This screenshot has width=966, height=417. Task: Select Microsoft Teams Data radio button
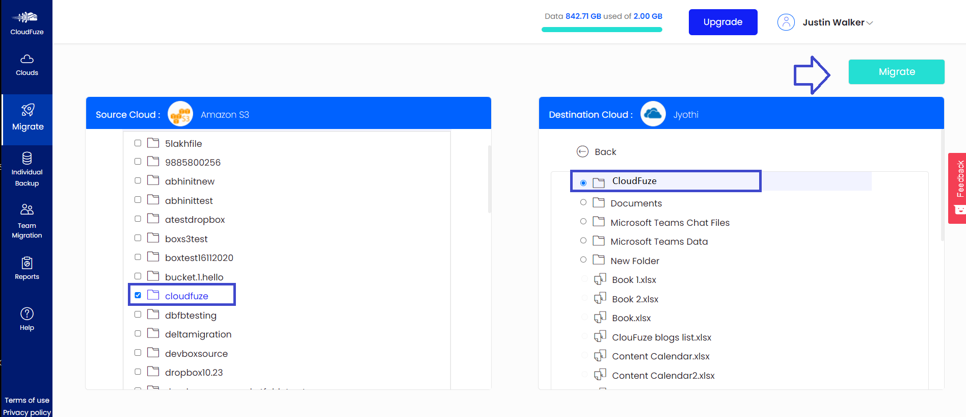tap(583, 241)
